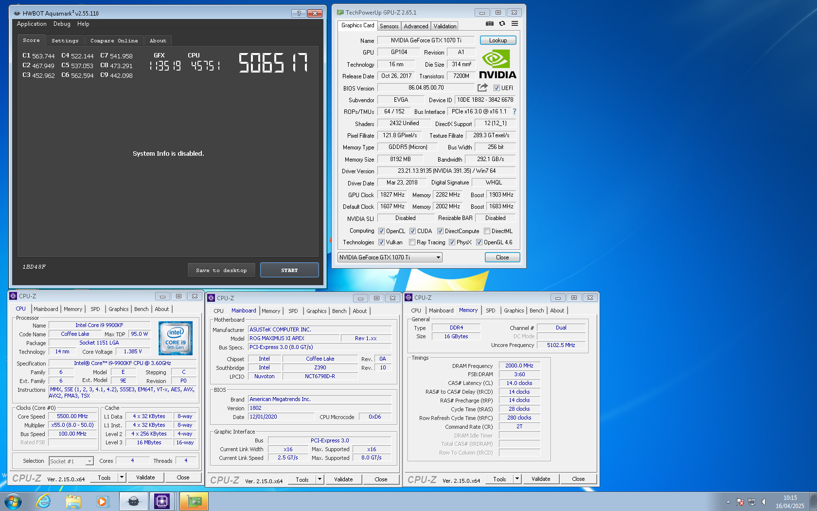
Task: Click the Intel Core i9 logo in CPU-Z
Action: tap(176, 338)
